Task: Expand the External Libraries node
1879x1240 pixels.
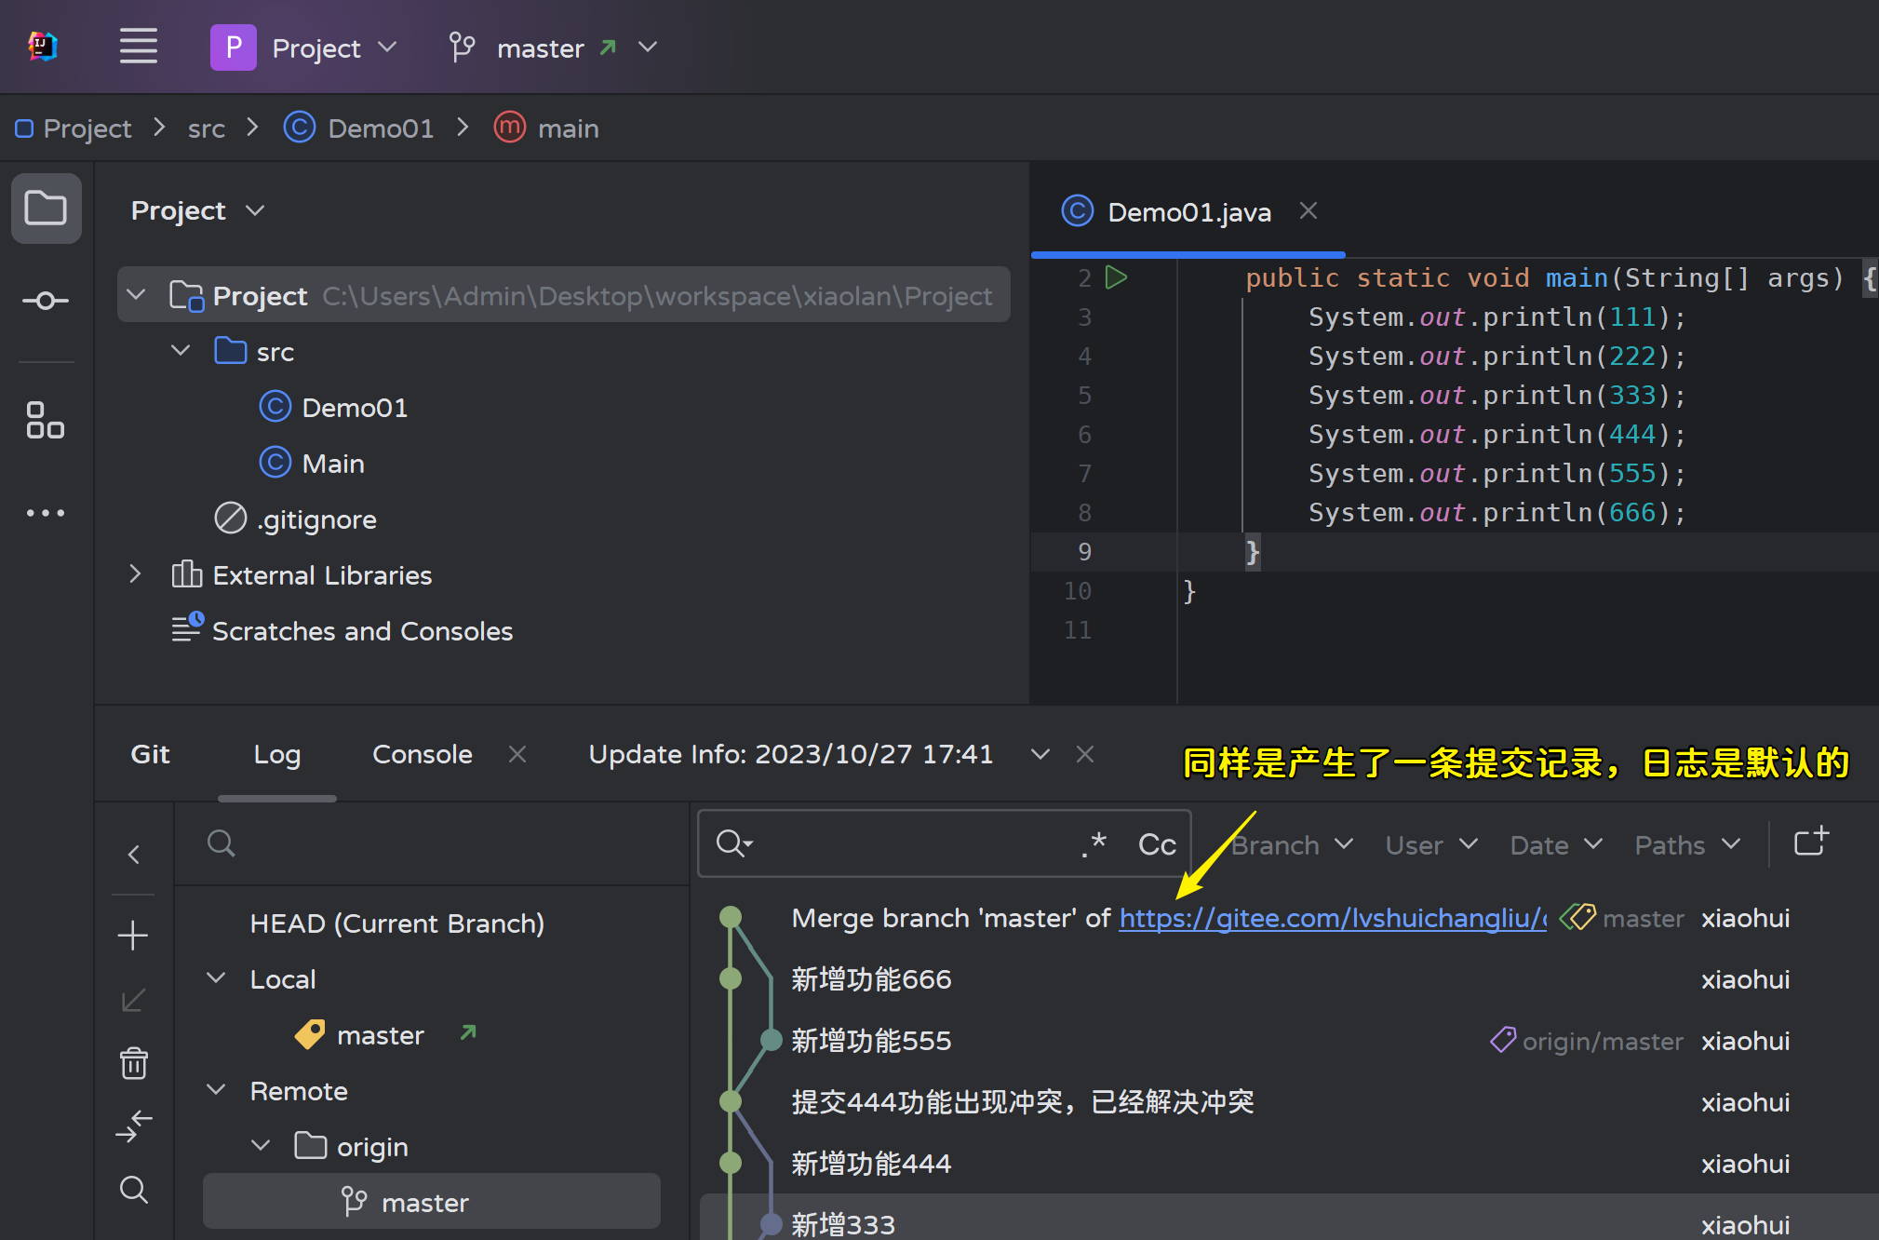Action: pos(135,574)
